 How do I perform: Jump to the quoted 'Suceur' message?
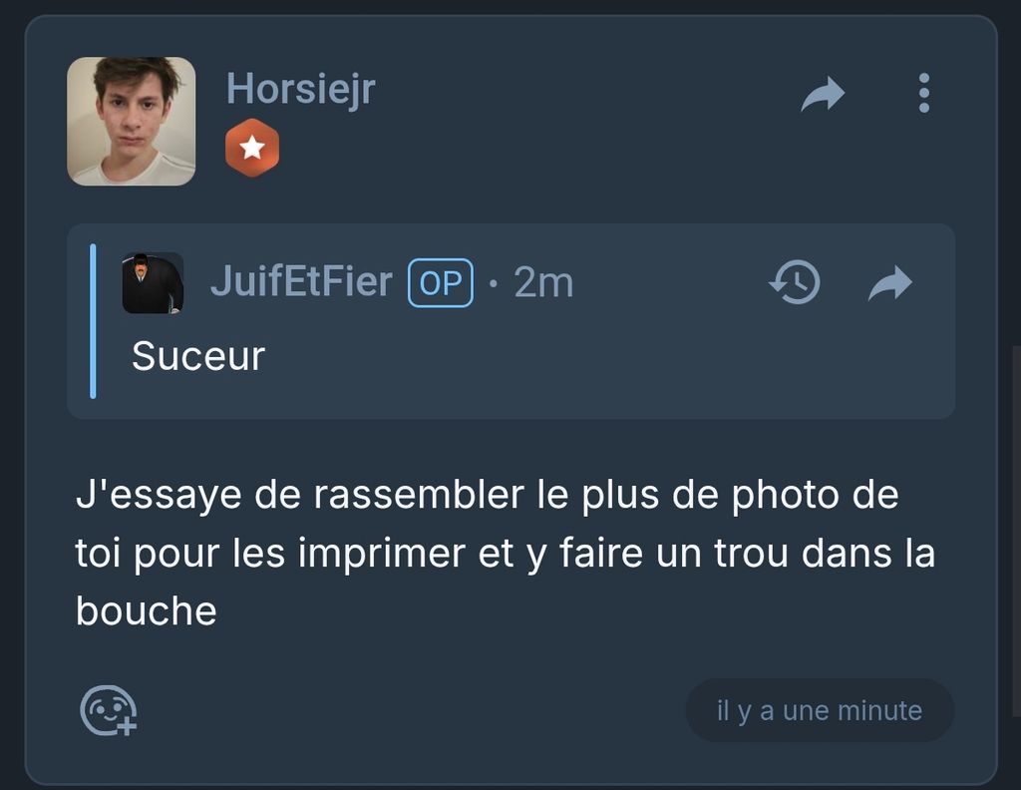198,356
